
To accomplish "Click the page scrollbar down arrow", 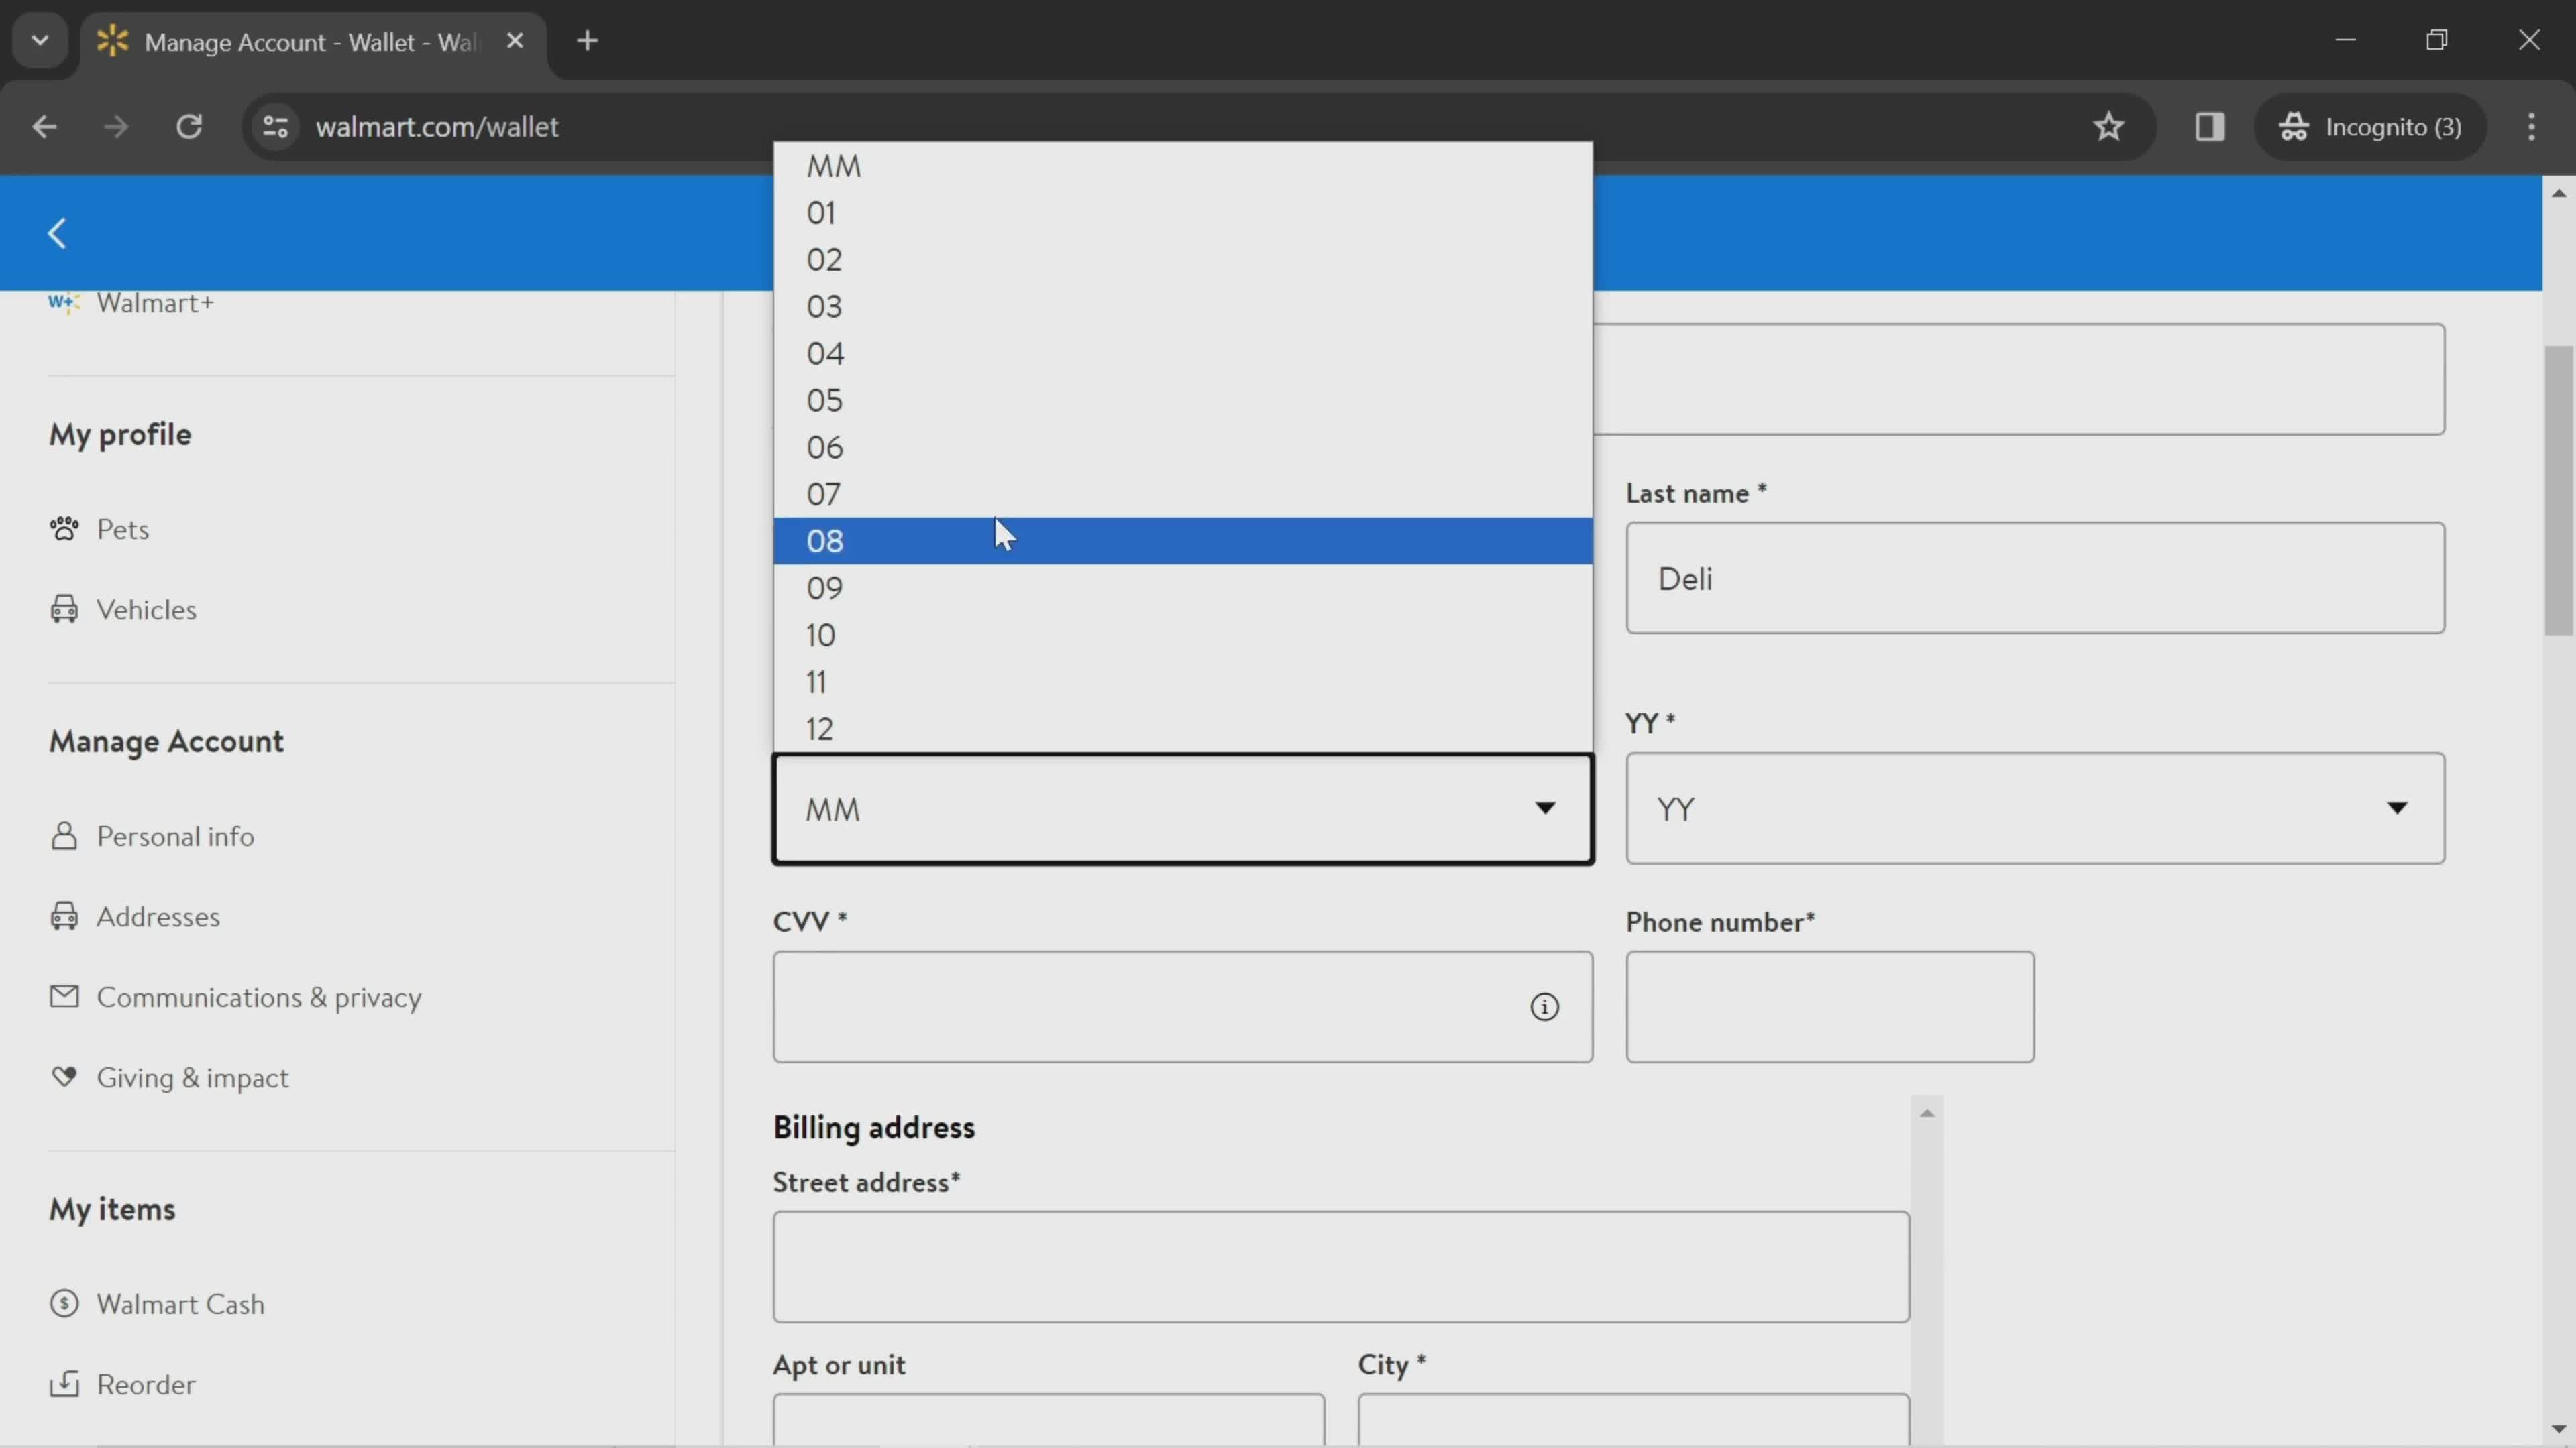I will coord(2558,1430).
